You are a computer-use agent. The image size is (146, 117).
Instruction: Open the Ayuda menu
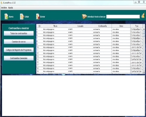11,8
